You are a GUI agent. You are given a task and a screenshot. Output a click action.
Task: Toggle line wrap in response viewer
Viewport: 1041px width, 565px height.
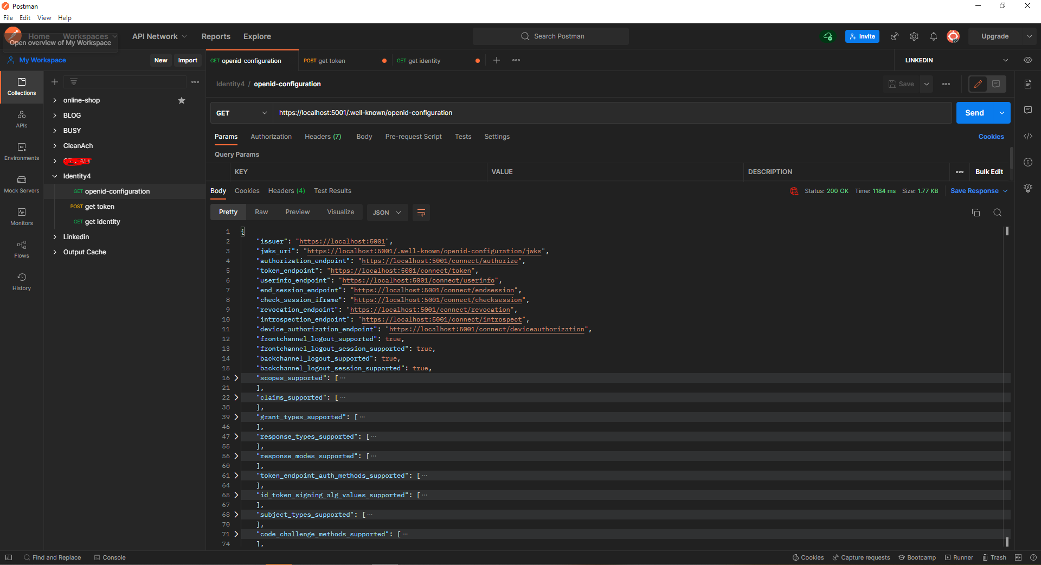coord(421,213)
